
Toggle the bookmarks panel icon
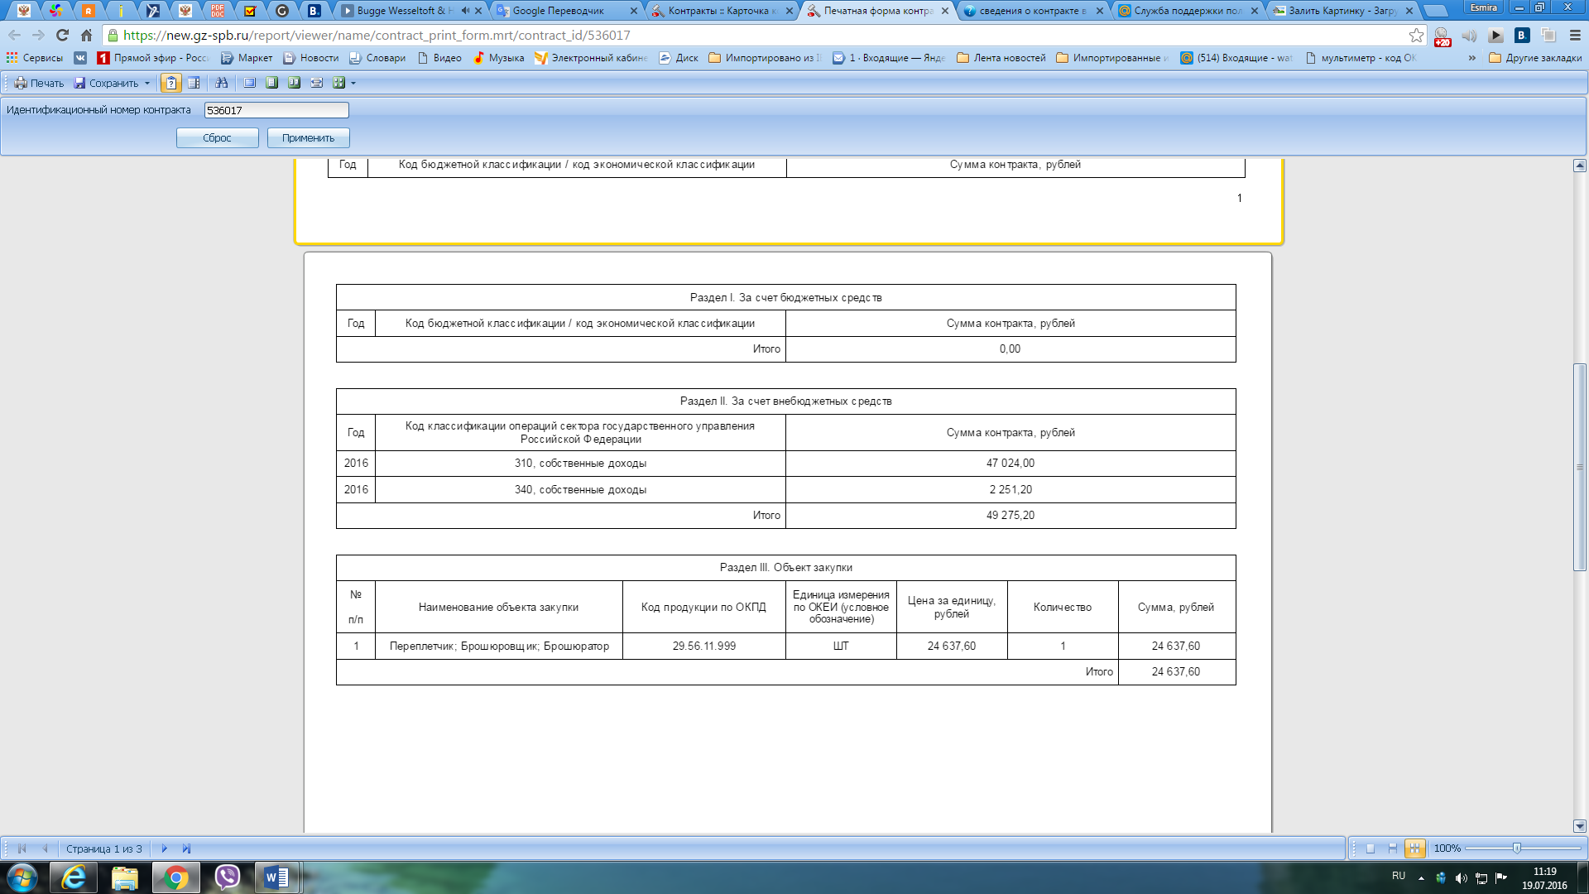tap(194, 83)
